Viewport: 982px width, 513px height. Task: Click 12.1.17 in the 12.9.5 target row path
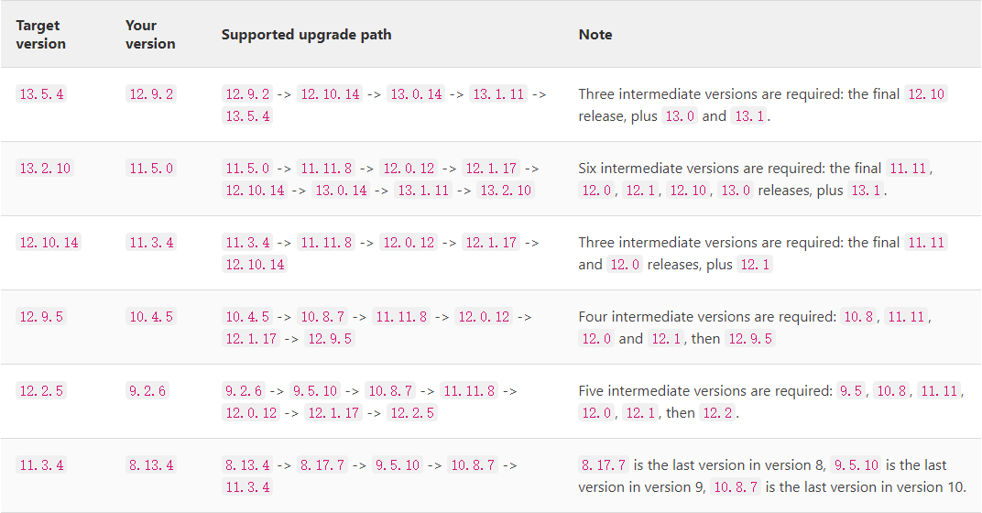pos(251,338)
